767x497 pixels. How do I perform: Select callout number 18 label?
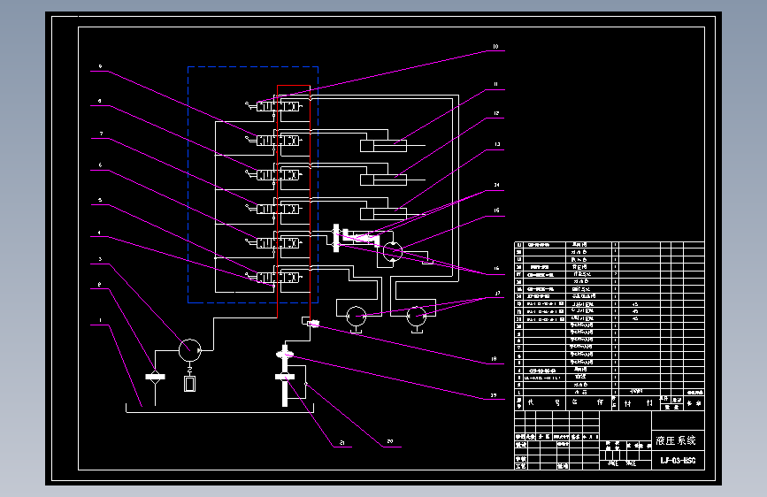[x=494, y=359]
